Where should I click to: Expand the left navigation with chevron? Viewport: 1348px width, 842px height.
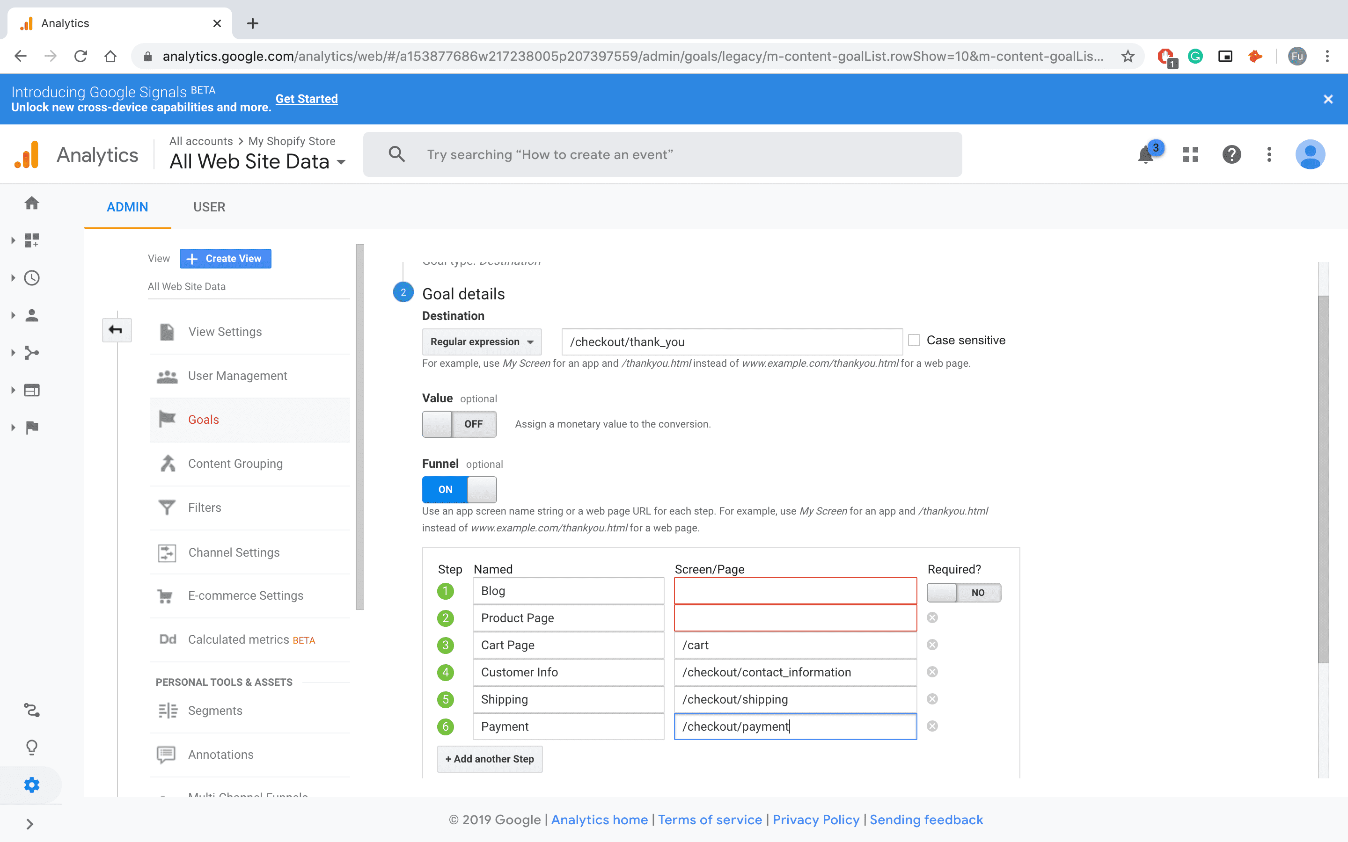click(30, 824)
